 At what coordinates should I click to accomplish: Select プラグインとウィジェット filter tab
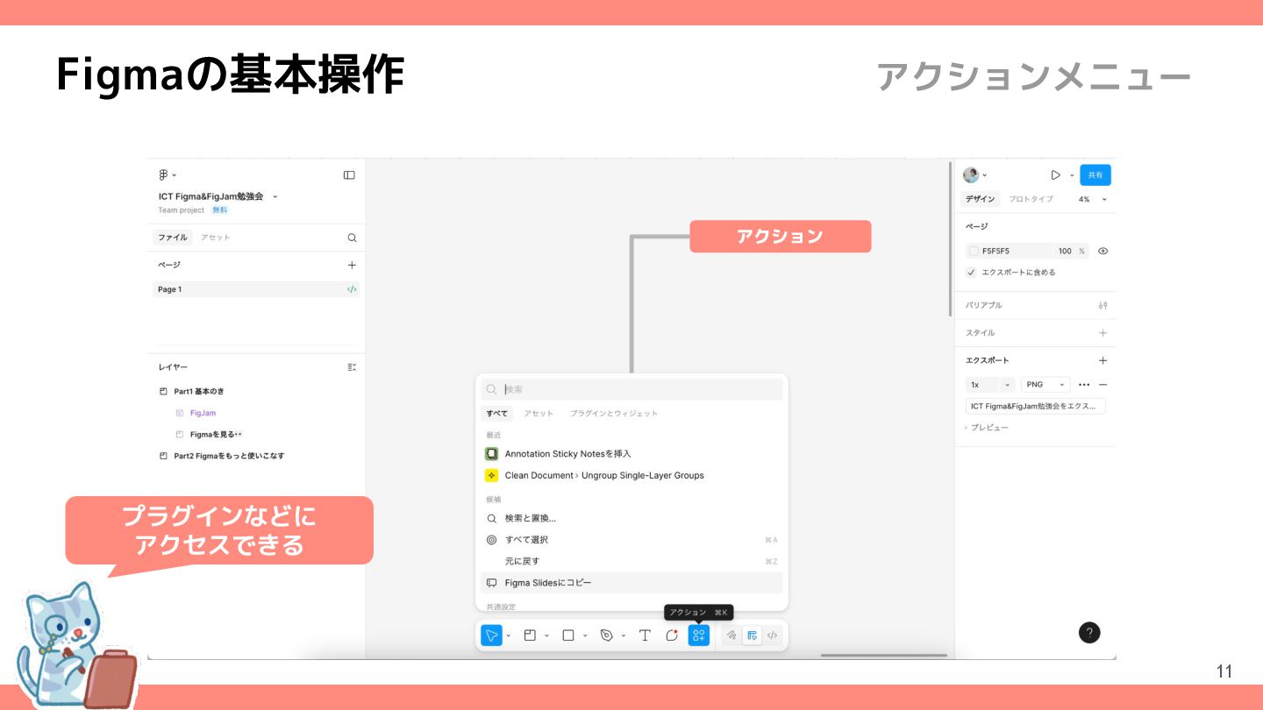tap(614, 414)
